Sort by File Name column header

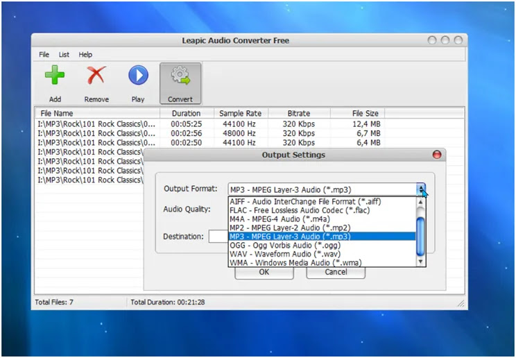tap(97, 113)
